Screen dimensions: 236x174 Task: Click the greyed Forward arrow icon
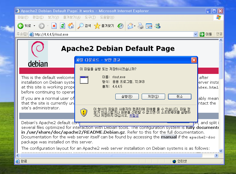coord(42,26)
